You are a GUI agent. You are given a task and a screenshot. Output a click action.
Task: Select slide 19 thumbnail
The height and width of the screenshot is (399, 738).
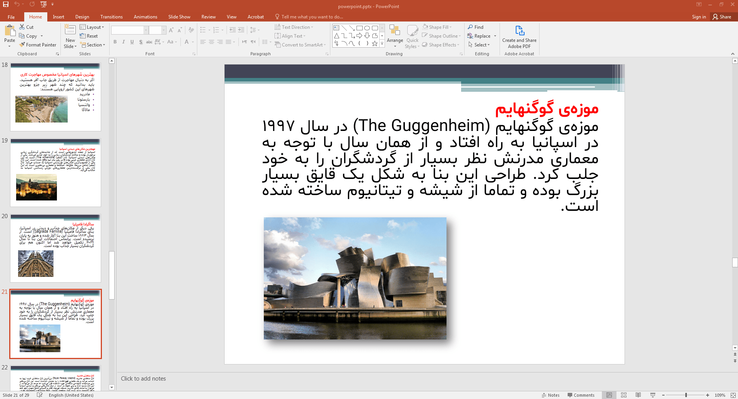coord(56,173)
